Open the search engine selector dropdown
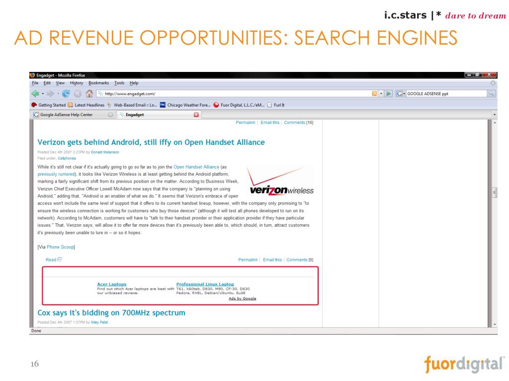The image size is (509, 381). pyautogui.click(x=401, y=94)
